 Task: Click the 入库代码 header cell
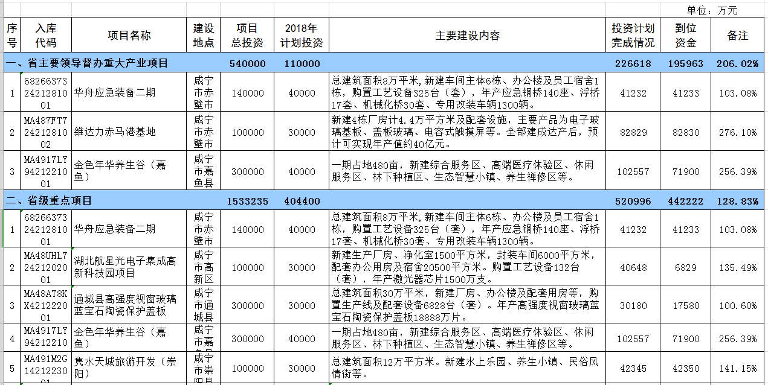pos(45,36)
